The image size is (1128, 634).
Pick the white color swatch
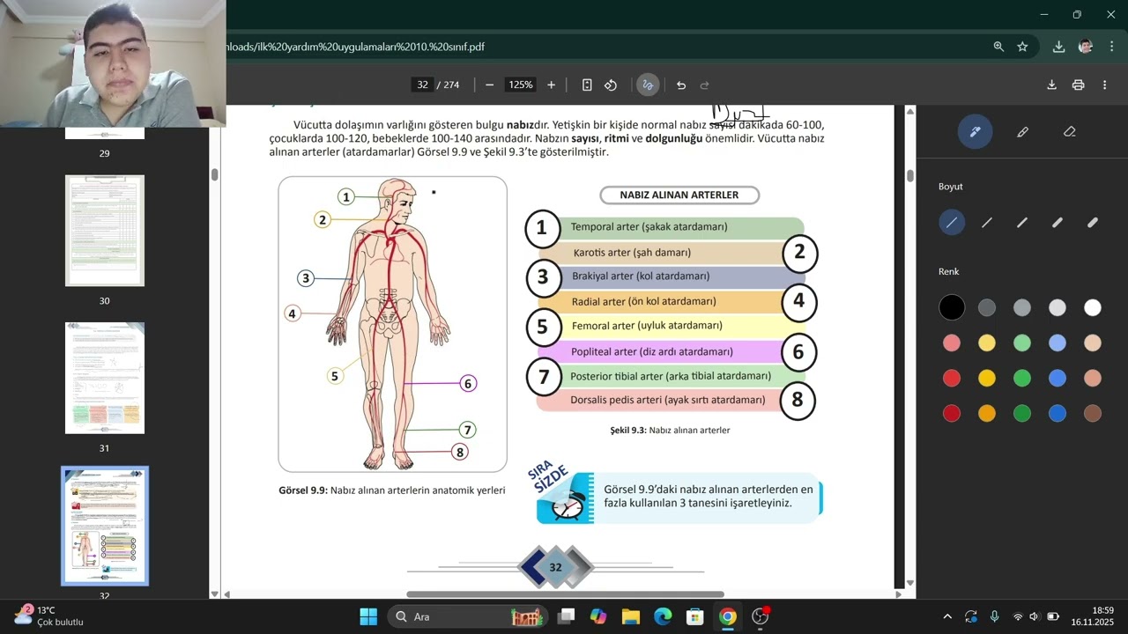pyautogui.click(x=1093, y=307)
